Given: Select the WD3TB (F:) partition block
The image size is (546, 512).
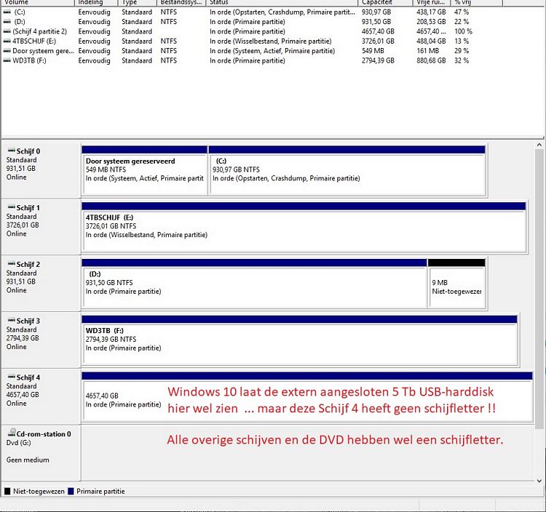Looking at the screenshot, I should tap(299, 340).
